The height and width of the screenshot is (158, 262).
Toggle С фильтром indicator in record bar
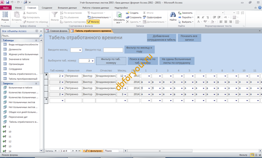pos(93,151)
